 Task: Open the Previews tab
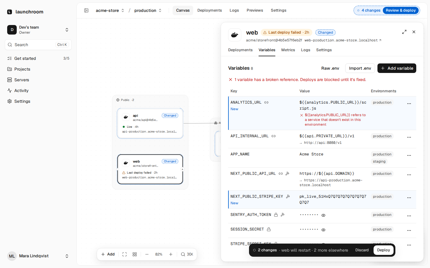(255, 10)
